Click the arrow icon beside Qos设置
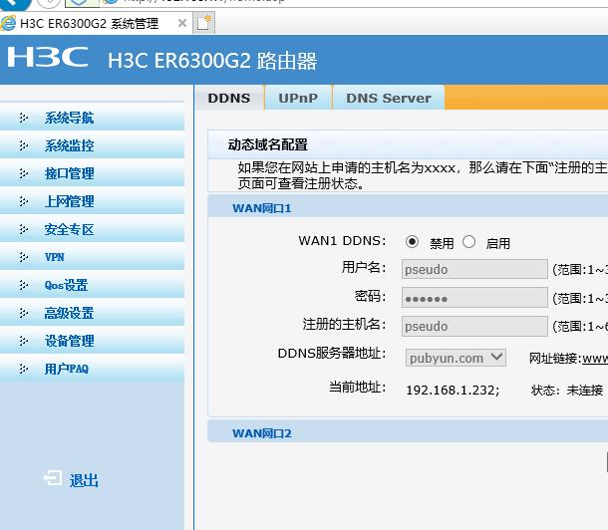Screen dimensions: 608x530 pos(24,285)
